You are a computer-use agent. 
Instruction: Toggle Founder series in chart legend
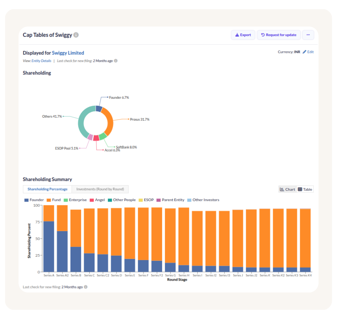point(34,200)
